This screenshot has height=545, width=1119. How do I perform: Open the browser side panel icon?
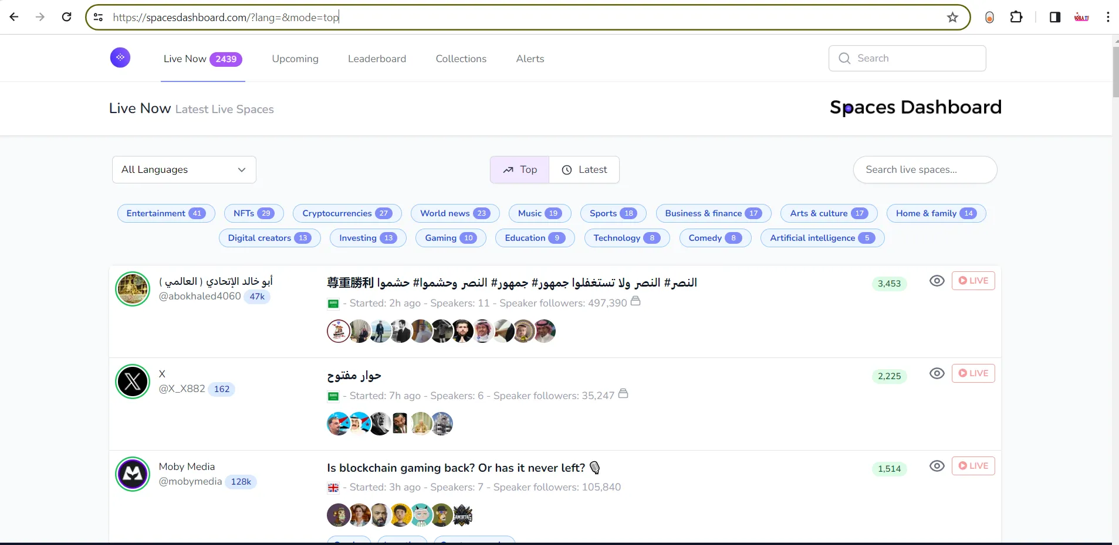click(1054, 17)
